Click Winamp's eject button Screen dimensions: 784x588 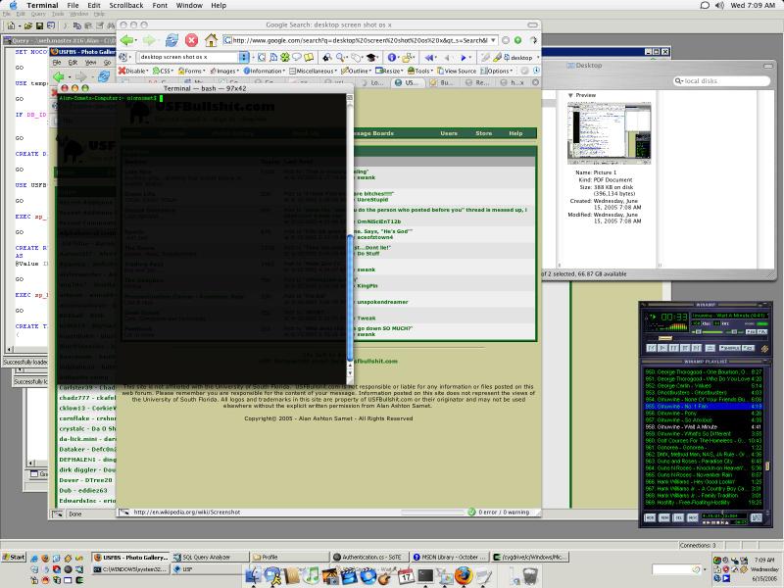710,348
